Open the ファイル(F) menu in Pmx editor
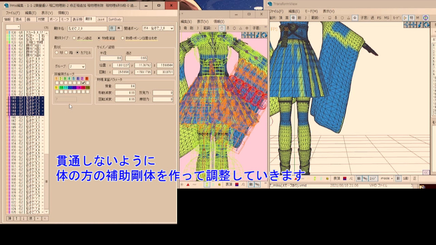436x245 pixels. (x=13, y=13)
